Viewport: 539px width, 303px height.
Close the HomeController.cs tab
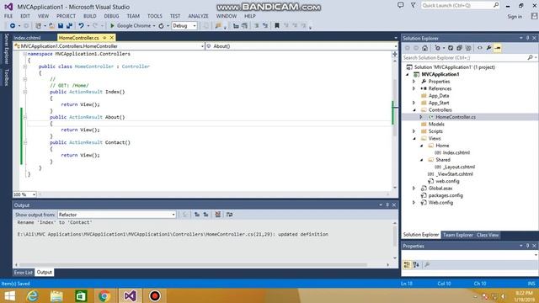pos(112,38)
